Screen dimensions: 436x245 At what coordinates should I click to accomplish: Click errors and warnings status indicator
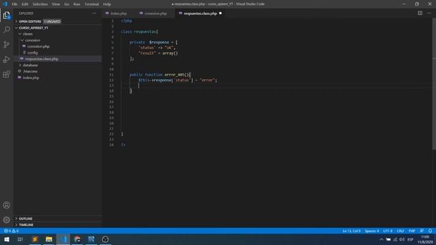point(11,231)
